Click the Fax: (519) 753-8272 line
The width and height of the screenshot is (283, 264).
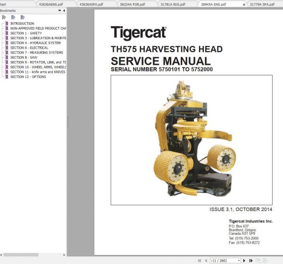[x=244, y=243]
